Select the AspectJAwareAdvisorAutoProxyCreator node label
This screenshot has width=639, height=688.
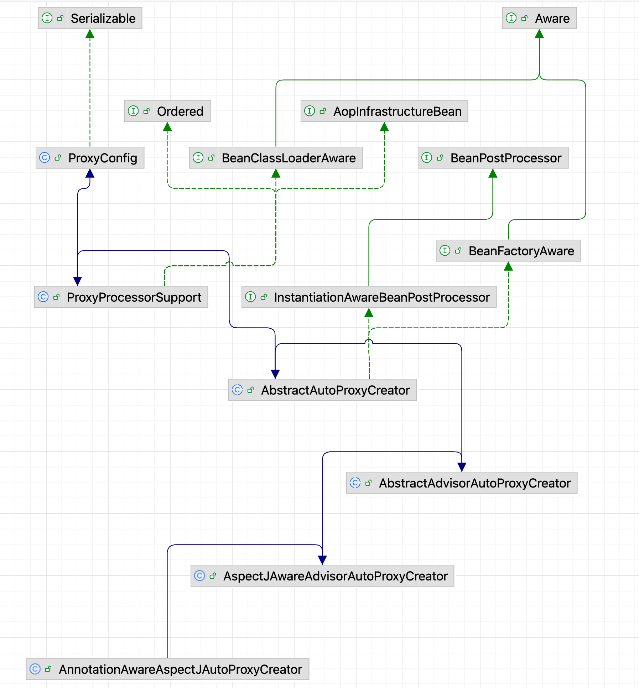tap(335, 576)
